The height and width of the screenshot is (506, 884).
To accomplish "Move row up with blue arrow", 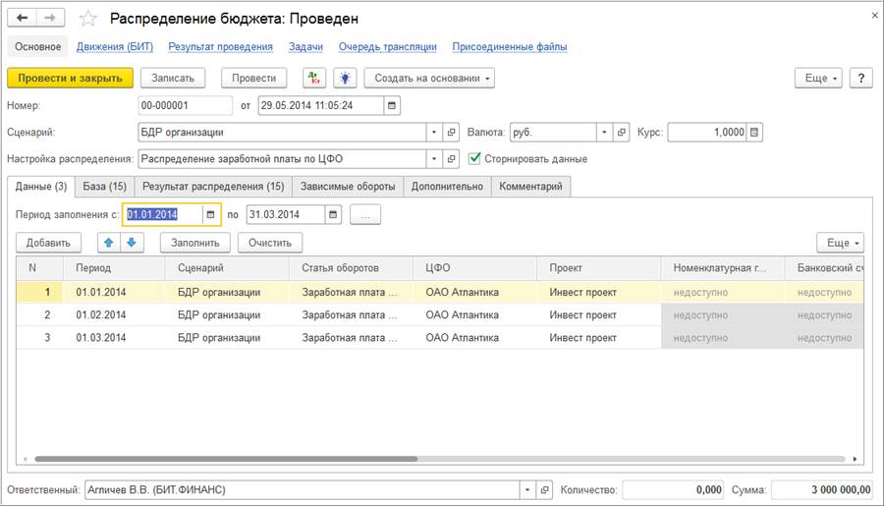I will (x=109, y=242).
